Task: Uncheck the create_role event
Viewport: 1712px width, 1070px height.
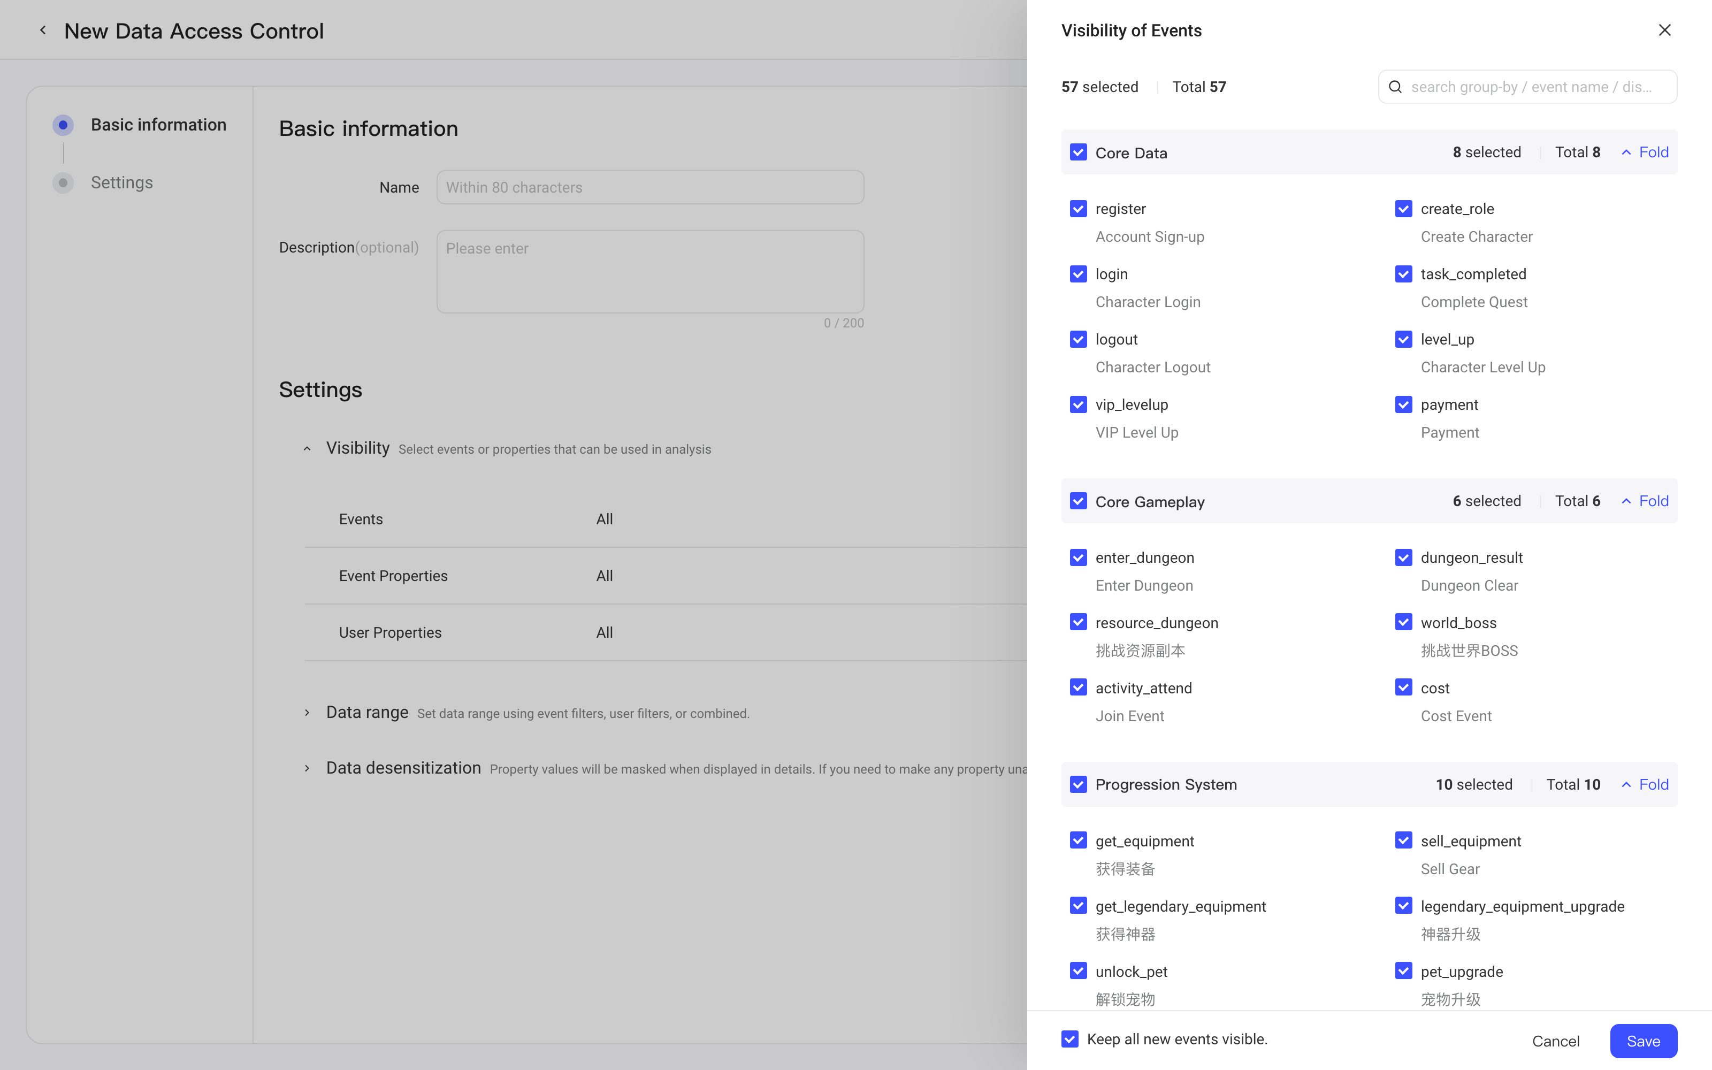Action: (x=1403, y=209)
